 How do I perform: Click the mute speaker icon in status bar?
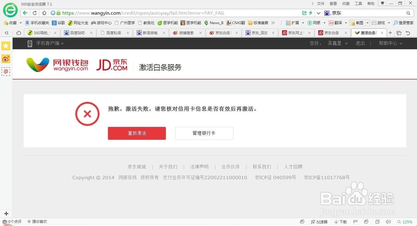pyautogui.click(x=388, y=222)
